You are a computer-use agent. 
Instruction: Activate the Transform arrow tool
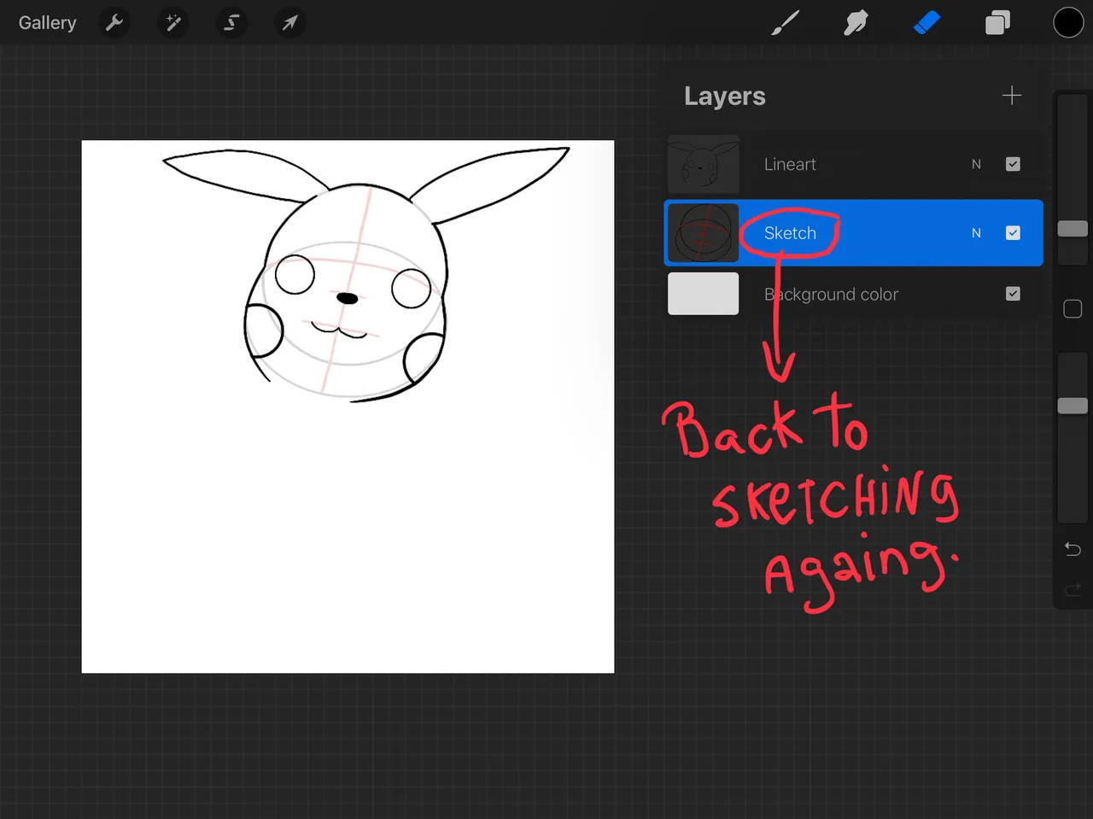tap(290, 23)
